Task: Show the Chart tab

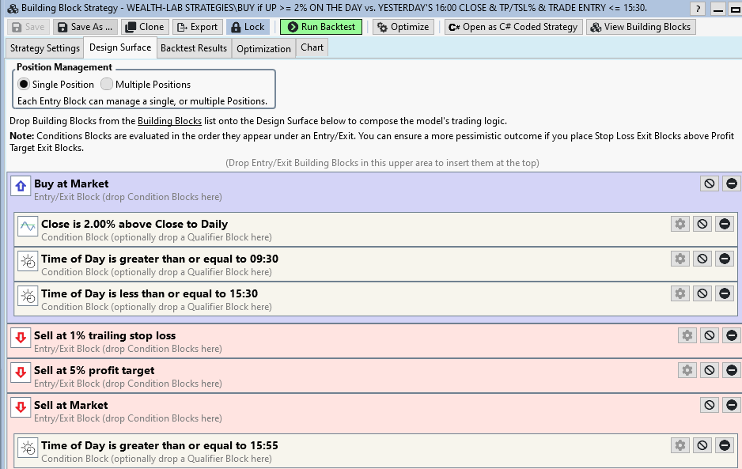Action: click(312, 47)
